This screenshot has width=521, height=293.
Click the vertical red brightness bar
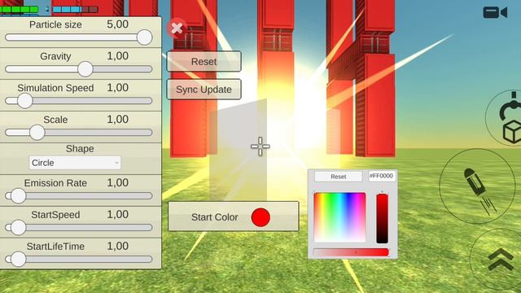pos(382,218)
